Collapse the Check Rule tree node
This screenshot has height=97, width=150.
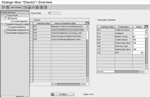coord(2,15)
